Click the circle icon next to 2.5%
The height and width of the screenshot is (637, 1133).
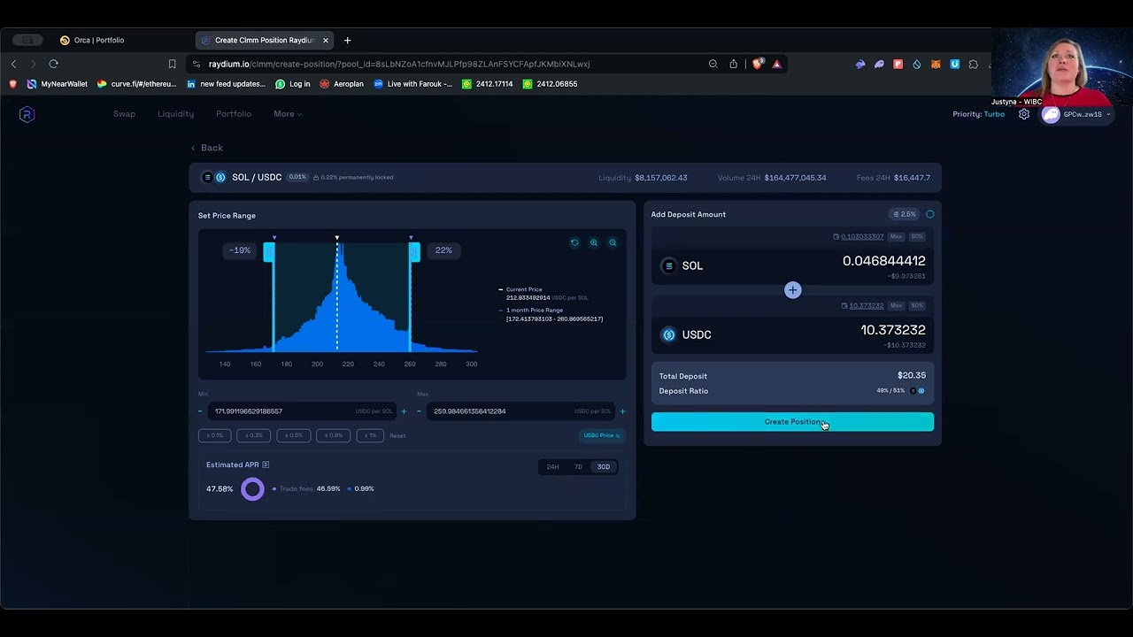(929, 214)
